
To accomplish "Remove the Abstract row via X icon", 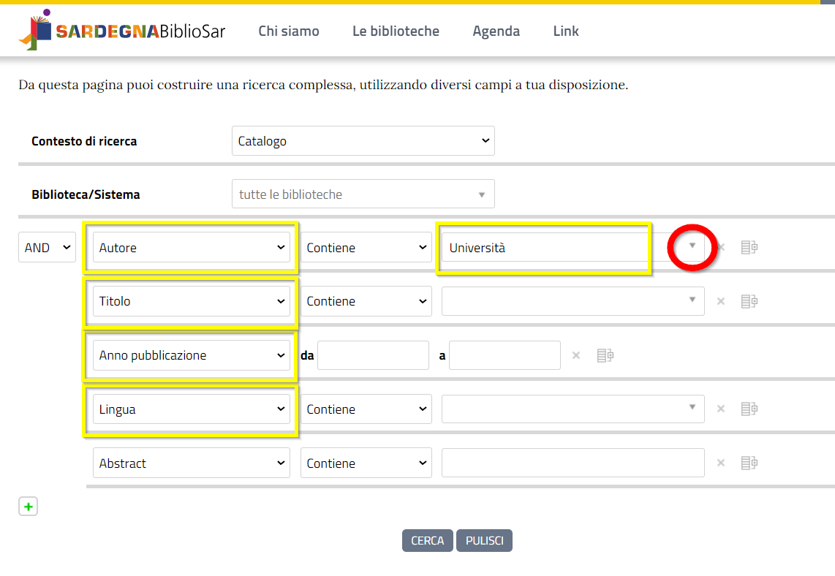I will tap(721, 463).
